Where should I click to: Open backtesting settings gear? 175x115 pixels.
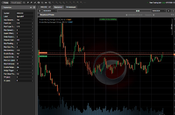pos(40,11)
